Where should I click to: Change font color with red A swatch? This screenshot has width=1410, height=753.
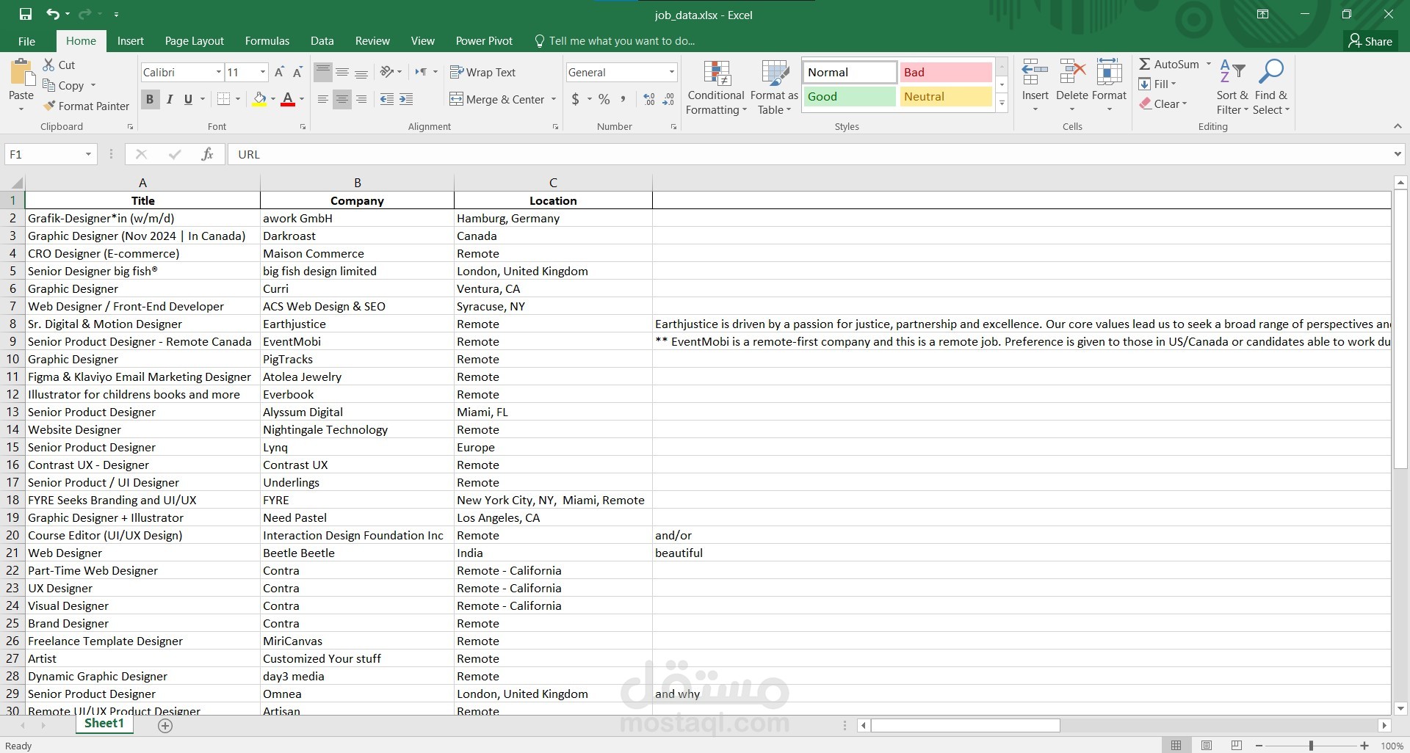pyautogui.click(x=287, y=99)
